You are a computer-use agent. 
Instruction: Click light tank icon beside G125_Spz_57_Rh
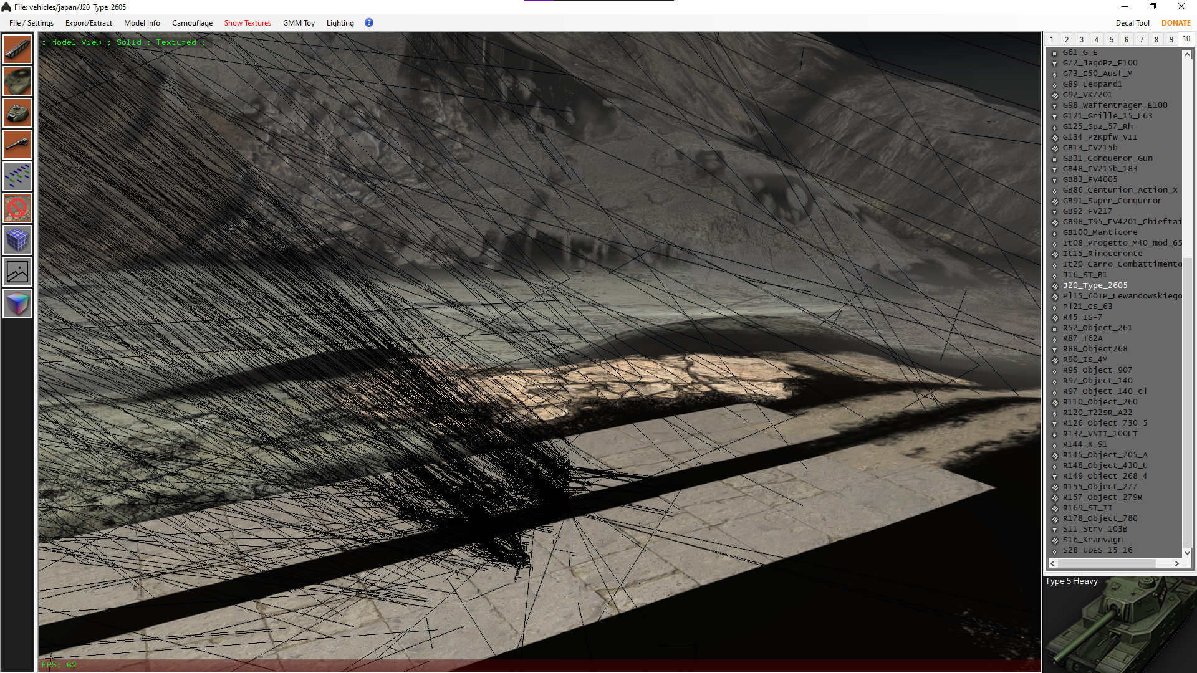pos(1055,127)
